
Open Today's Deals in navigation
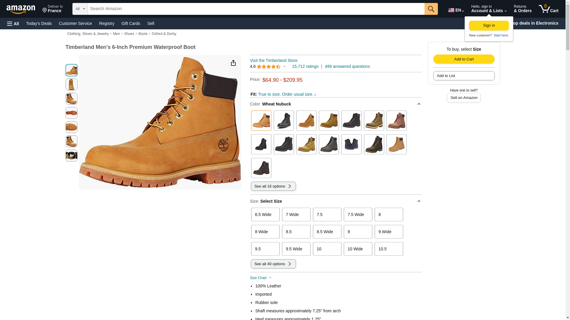(x=39, y=23)
